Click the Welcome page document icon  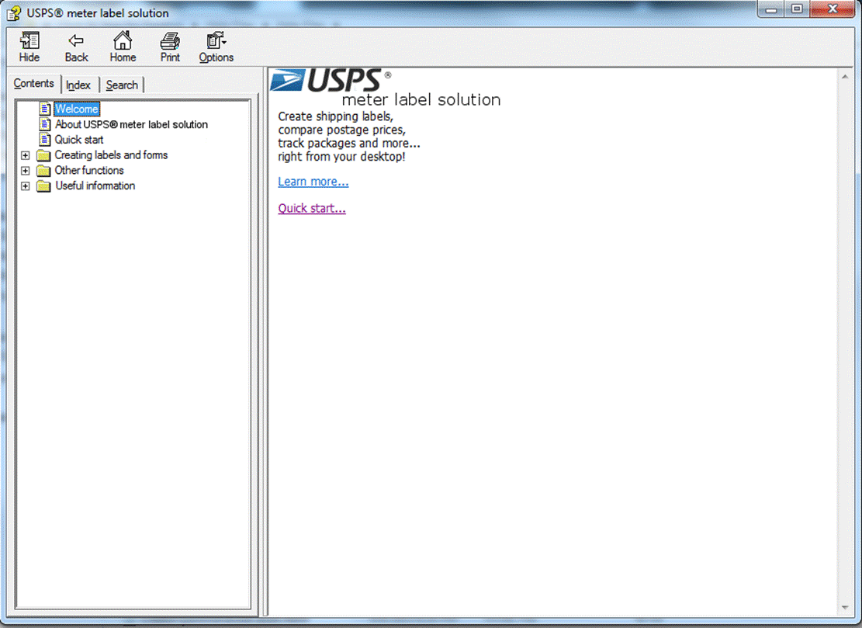45,109
